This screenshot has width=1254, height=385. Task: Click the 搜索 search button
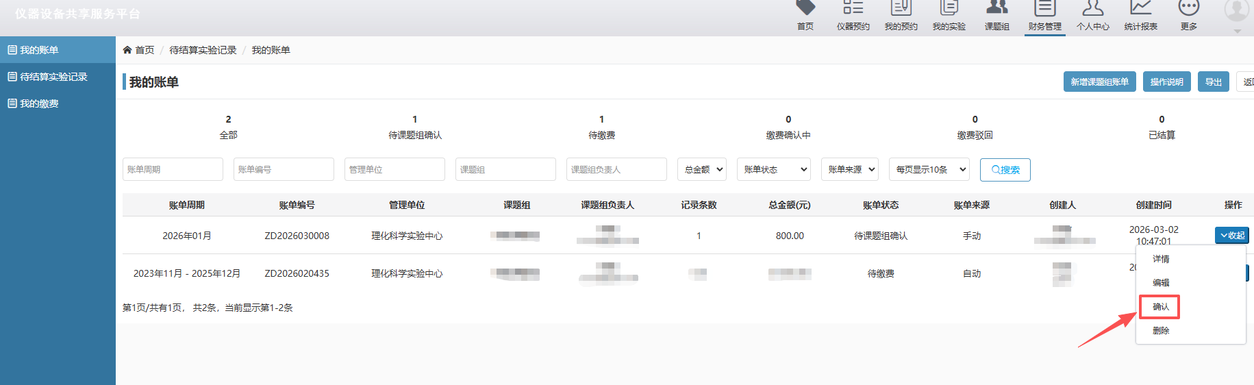point(1005,170)
